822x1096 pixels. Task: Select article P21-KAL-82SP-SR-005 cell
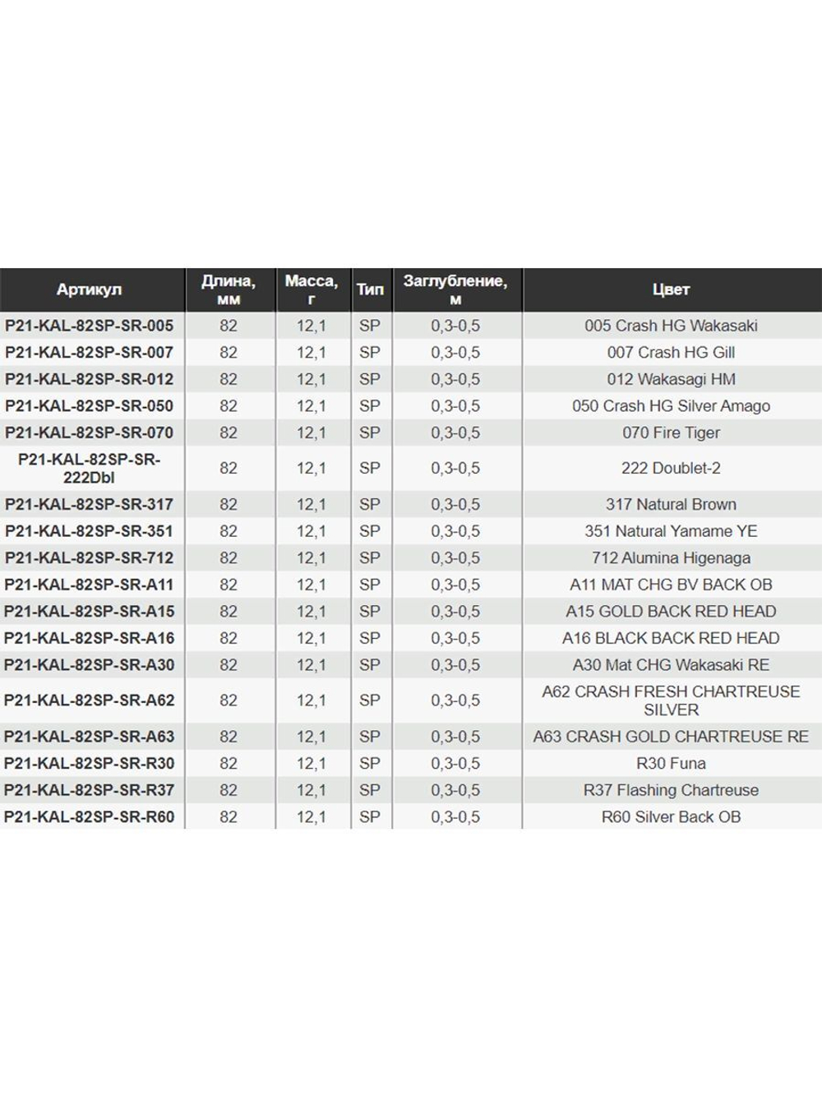coord(89,326)
